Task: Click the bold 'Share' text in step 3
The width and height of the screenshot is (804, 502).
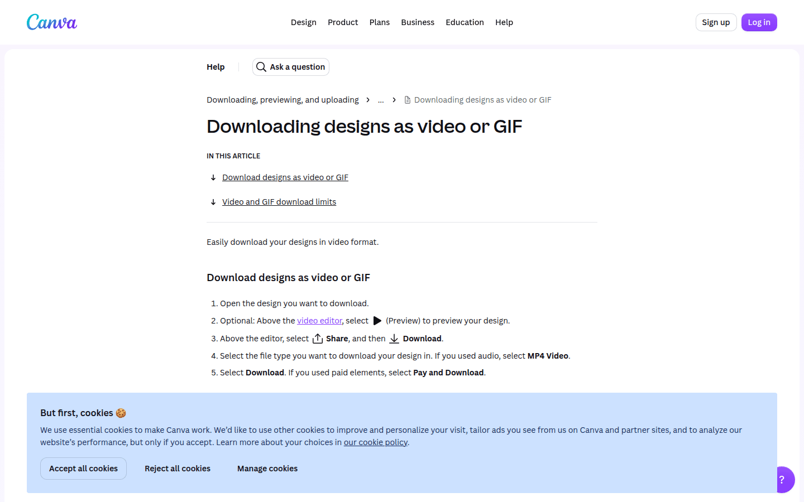Action: click(x=337, y=339)
